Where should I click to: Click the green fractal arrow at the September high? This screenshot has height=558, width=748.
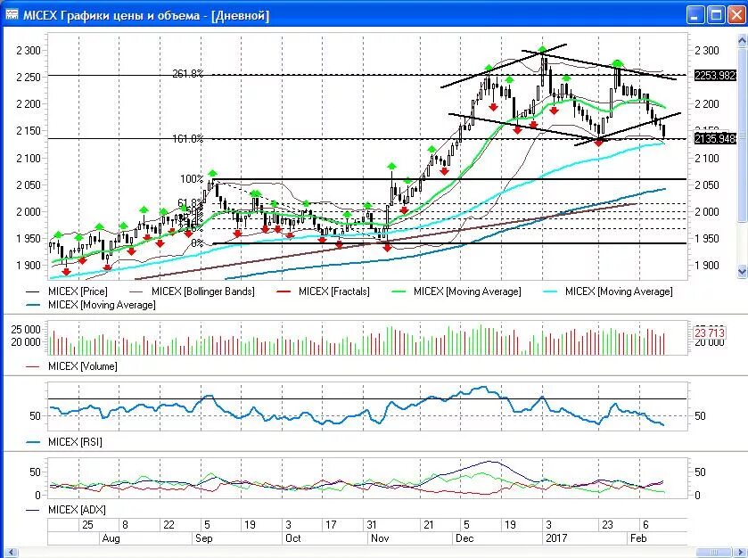click(x=213, y=173)
